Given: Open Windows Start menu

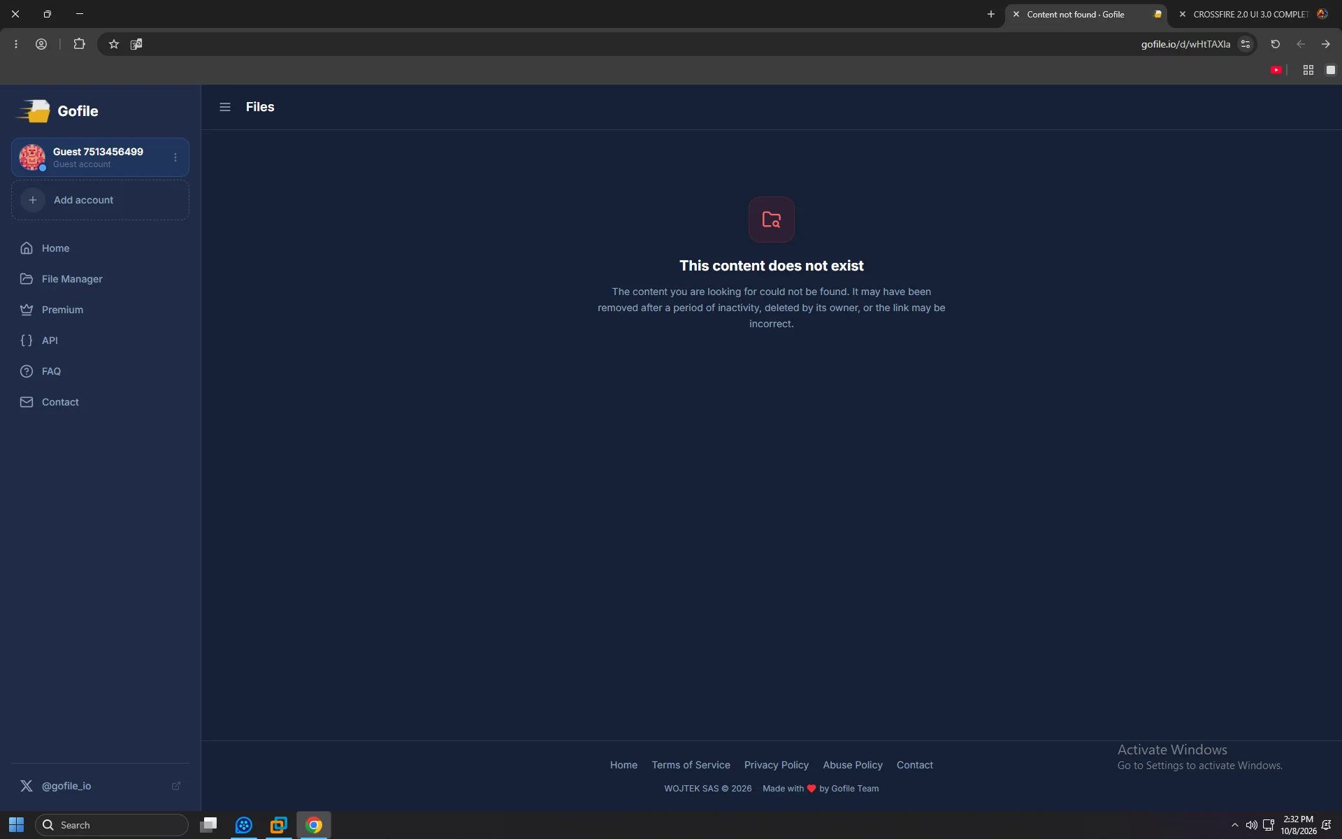Looking at the screenshot, I should 16,825.
